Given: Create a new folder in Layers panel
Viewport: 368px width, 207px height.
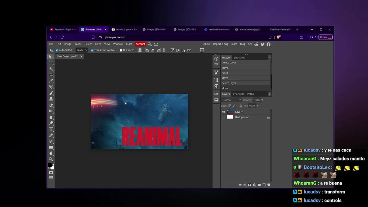Looking at the screenshot, I should pyautogui.click(x=259, y=185).
